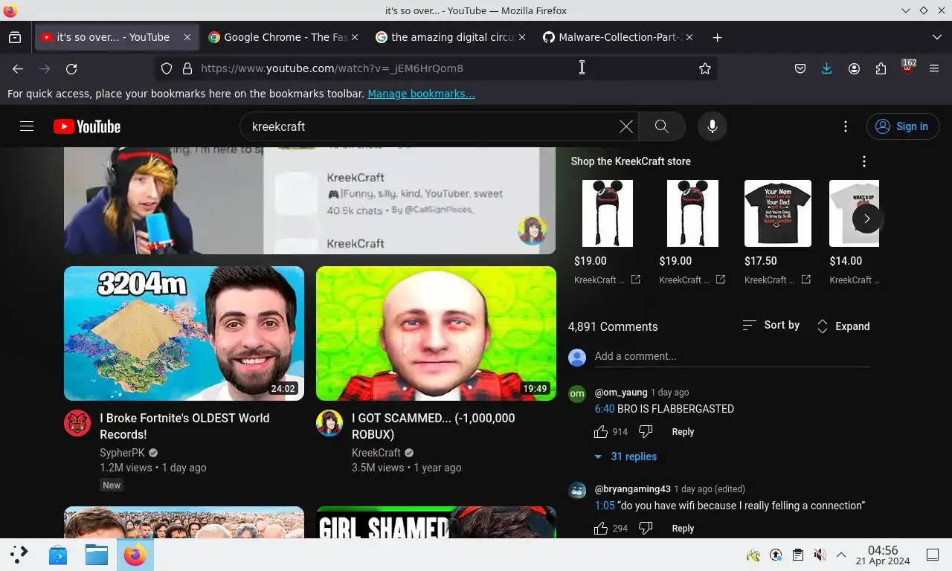The width and height of the screenshot is (952, 571).
Task: Sign in to YouTube
Action: 903,126
